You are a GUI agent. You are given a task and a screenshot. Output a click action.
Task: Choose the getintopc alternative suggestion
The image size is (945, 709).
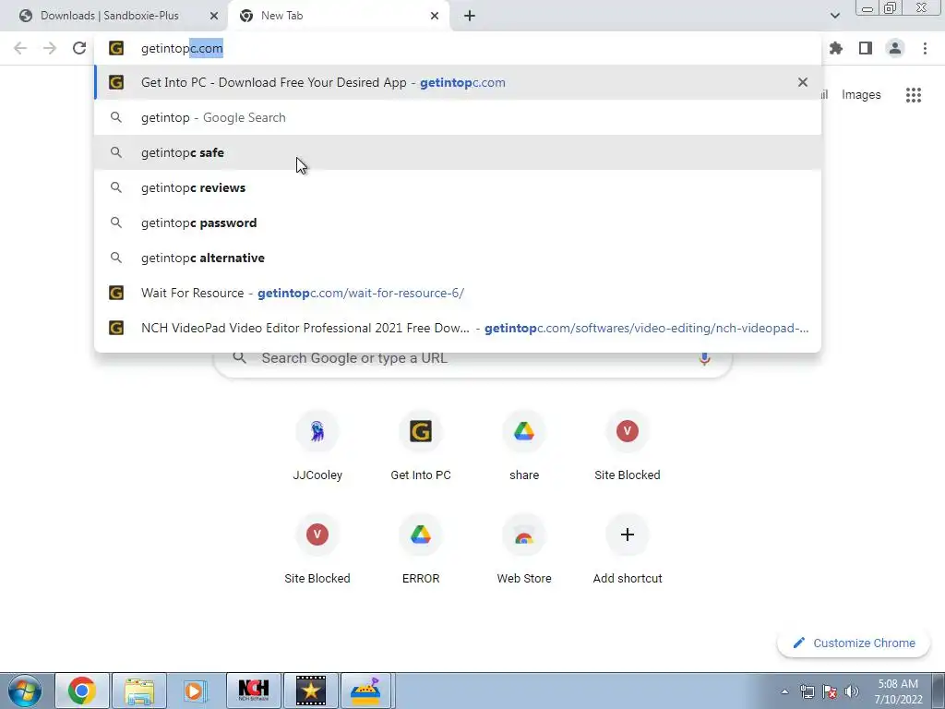[458, 258]
